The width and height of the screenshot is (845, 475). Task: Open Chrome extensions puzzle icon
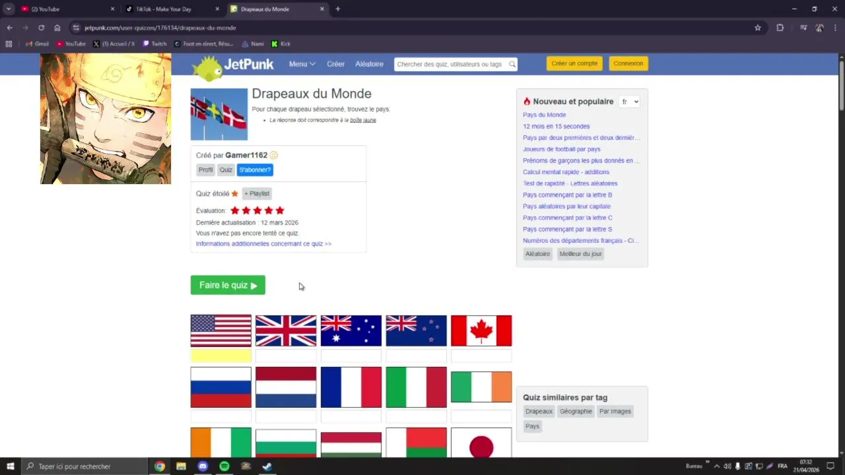pyautogui.click(x=780, y=28)
